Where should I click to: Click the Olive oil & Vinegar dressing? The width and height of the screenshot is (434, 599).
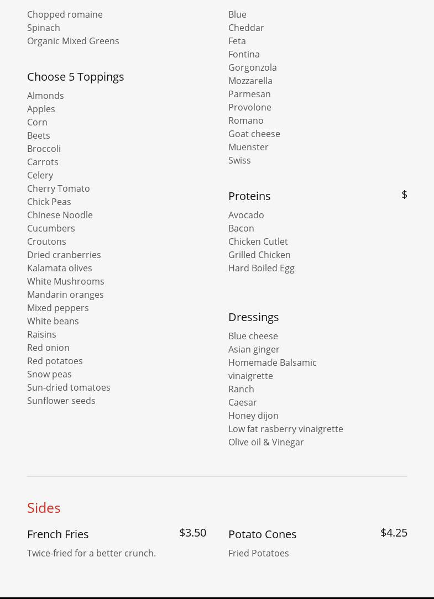[266, 442]
